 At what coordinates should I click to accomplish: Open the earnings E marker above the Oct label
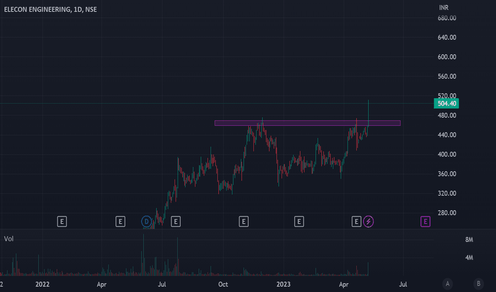click(244, 221)
